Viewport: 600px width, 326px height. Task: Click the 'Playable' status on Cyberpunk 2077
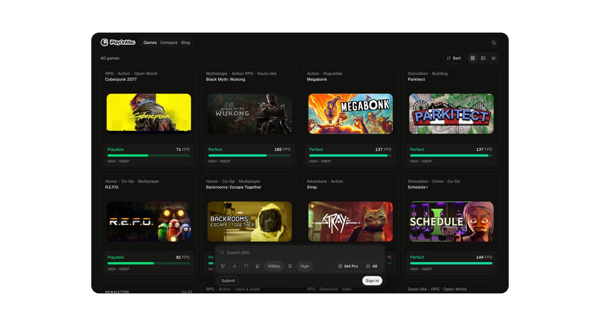tap(115, 149)
